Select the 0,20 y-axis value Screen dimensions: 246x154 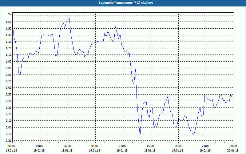tap(9, 114)
